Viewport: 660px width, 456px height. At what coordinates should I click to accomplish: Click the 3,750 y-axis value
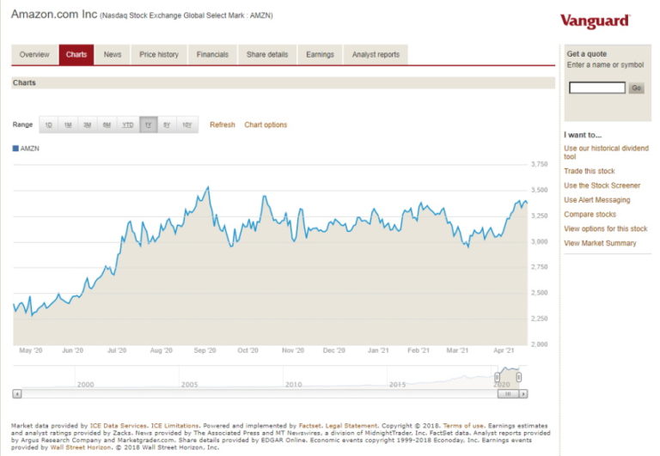[539, 165]
